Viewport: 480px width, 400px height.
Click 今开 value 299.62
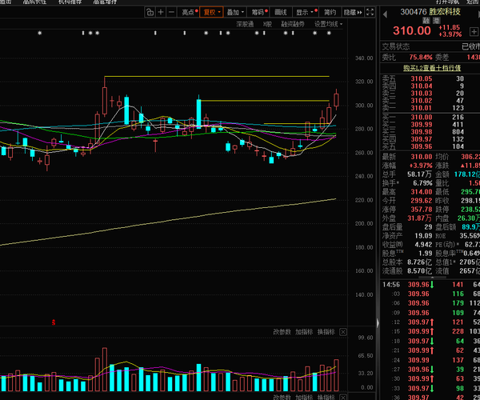422,201
